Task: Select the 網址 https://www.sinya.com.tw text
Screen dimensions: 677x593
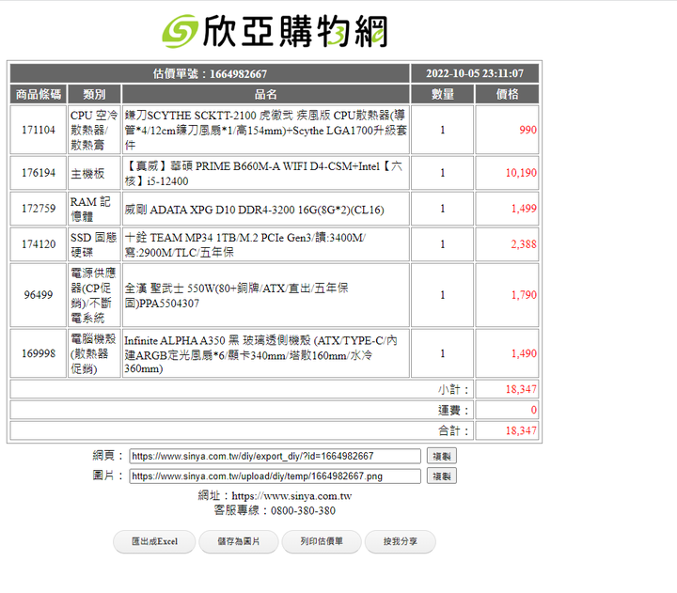Action: click(275, 496)
